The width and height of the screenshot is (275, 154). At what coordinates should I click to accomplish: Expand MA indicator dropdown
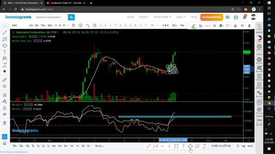pos(31,41)
